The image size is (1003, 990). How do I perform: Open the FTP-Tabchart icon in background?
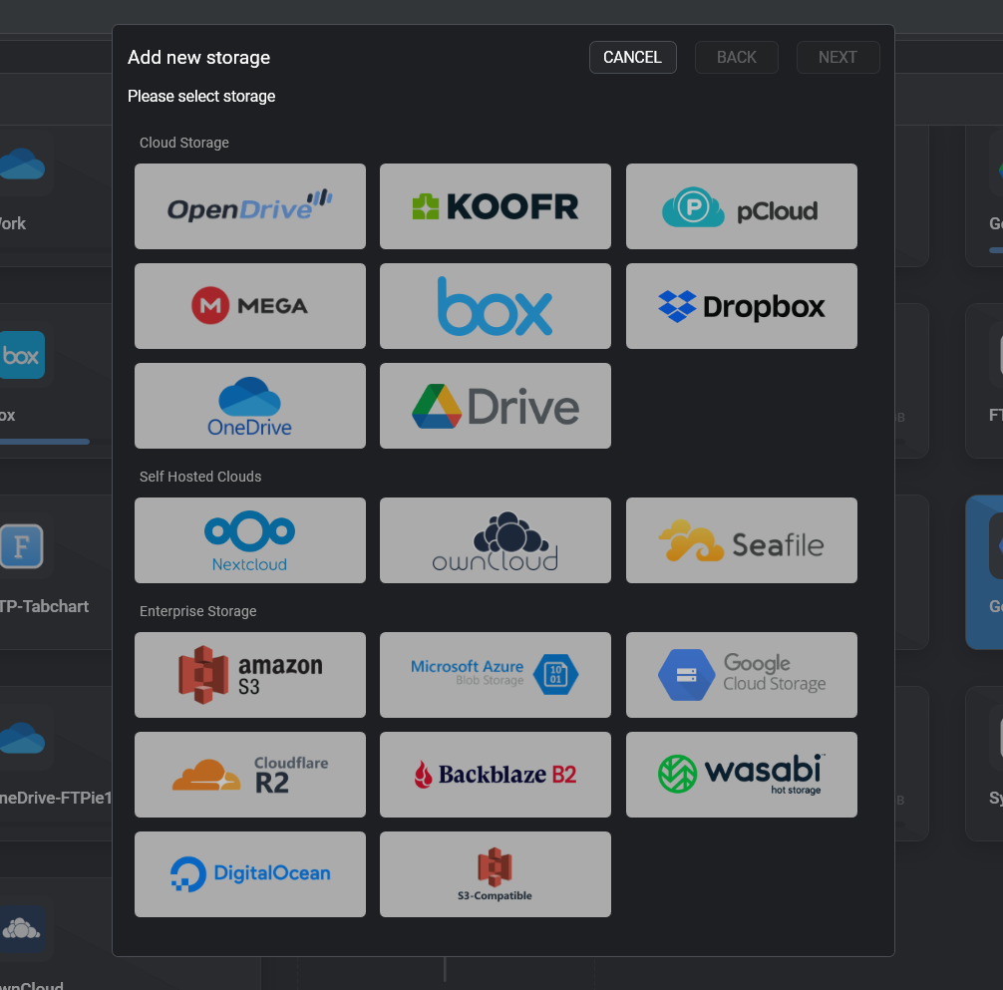click(21, 546)
